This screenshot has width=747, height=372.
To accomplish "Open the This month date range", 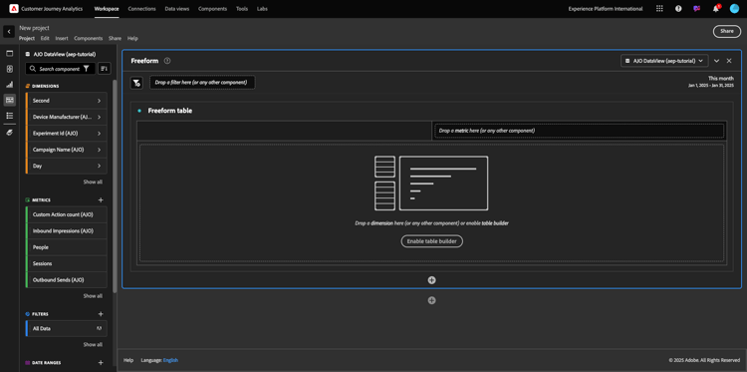I will click(711, 82).
